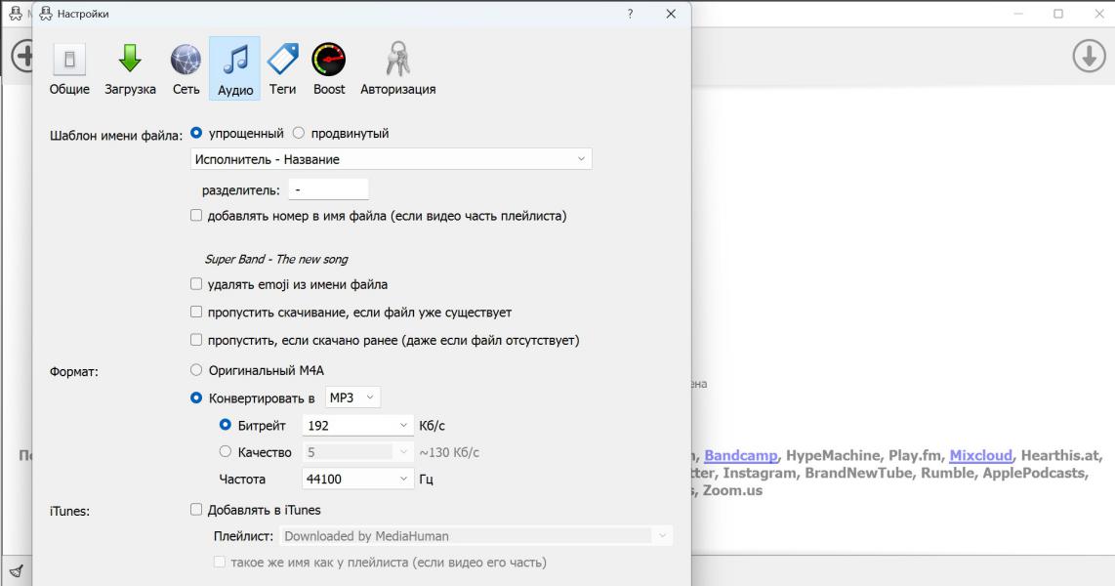Open the Загрузка green arrow section

[130, 68]
